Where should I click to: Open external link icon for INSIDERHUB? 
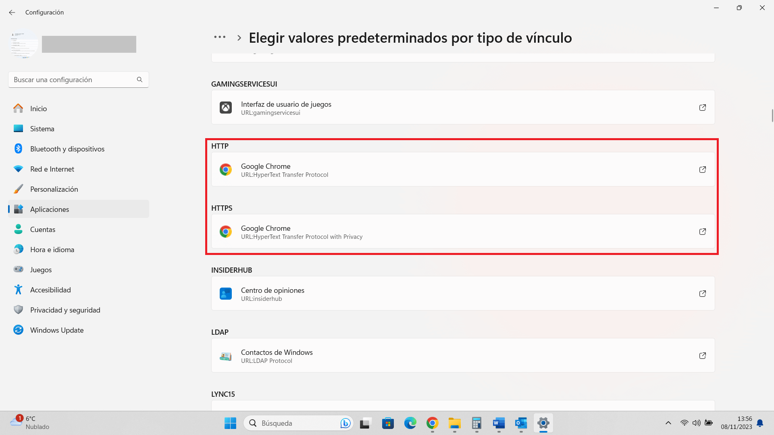point(703,294)
